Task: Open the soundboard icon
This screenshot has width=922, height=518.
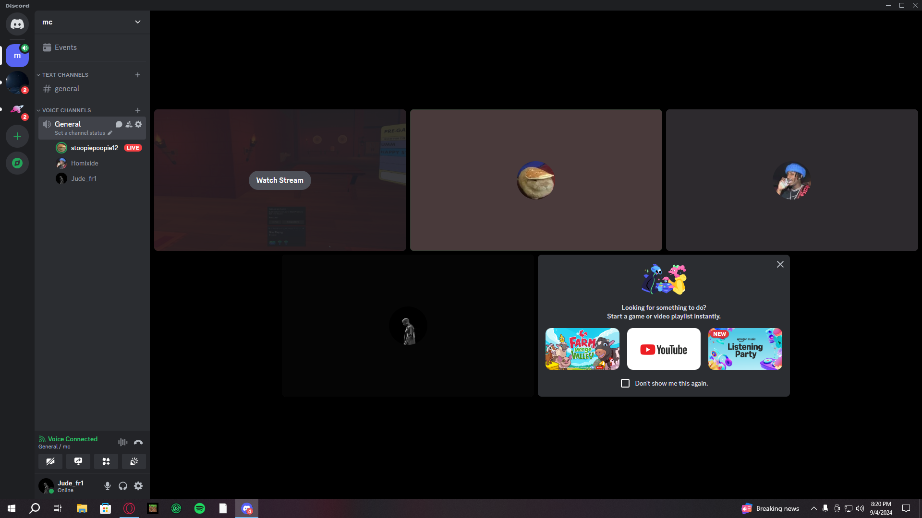Action: 134,461
